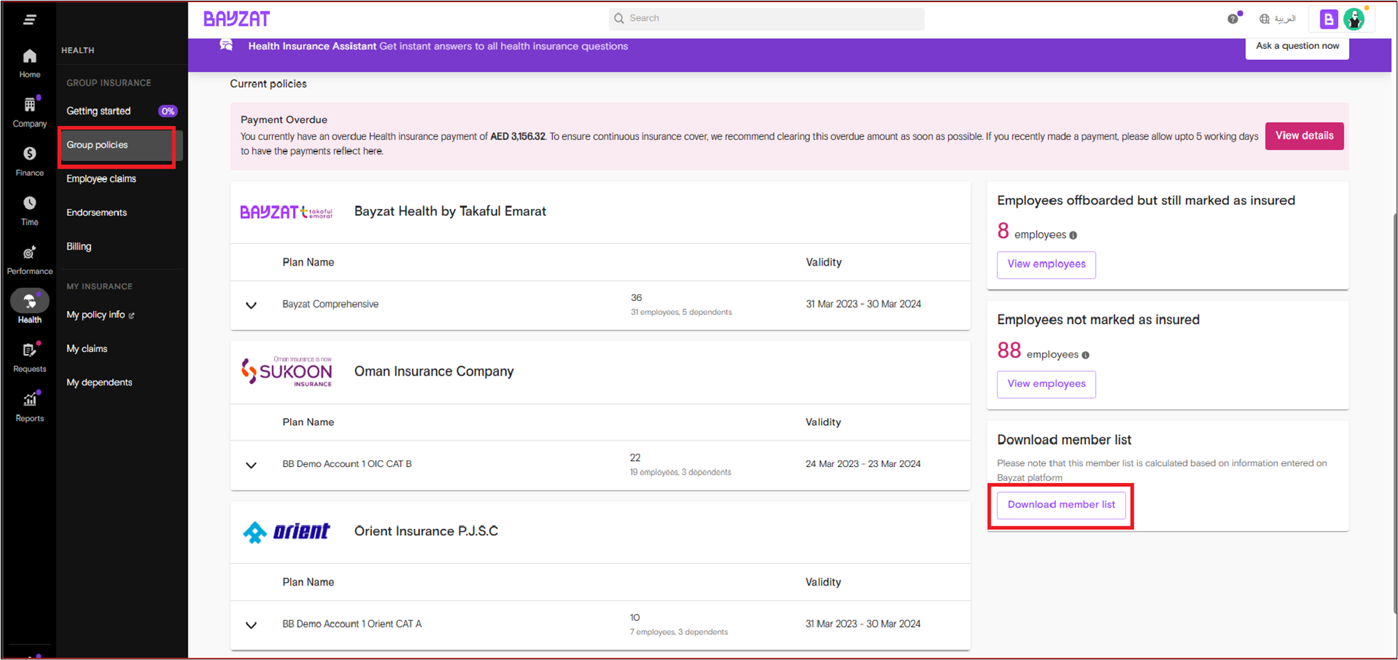Click '7 employees, 3 dependents' text
Image resolution: width=1398 pixels, height=660 pixels.
click(x=679, y=632)
